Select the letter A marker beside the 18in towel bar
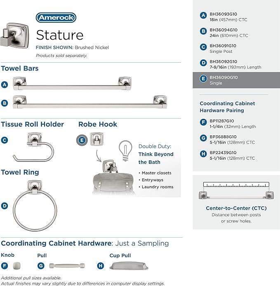 5,85
